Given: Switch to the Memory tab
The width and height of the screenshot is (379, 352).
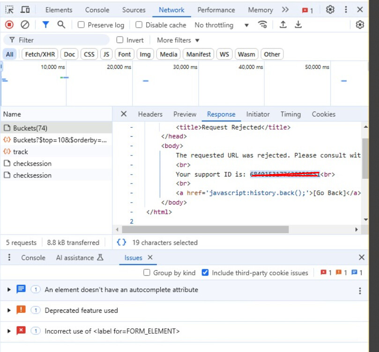Looking at the screenshot, I should (260, 10).
